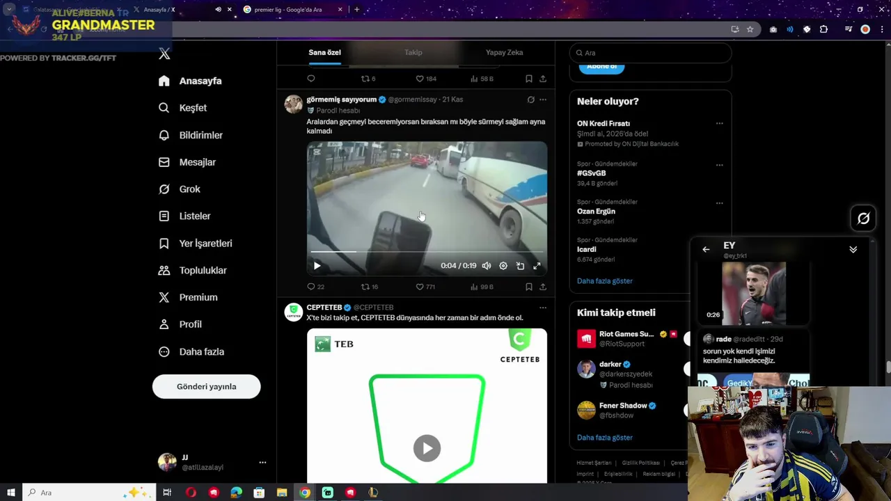This screenshot has height=501, width=891.
Task: Open Bildirimler notifications
Action: [x=191, y=135]
